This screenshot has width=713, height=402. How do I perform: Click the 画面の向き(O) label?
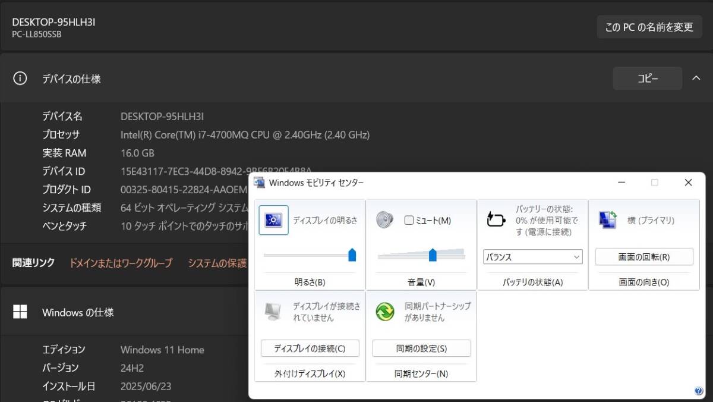click(x=644, y=282)
